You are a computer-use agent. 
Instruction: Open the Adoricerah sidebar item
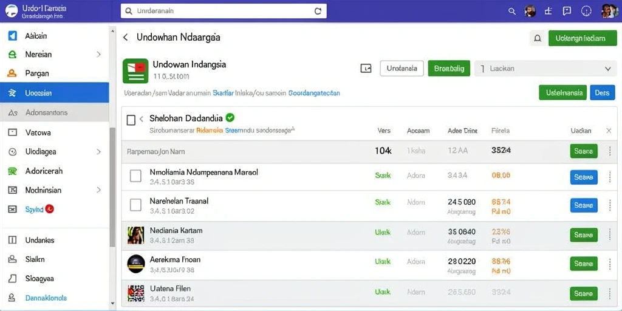pyautogui.click(x=54, y=171)
